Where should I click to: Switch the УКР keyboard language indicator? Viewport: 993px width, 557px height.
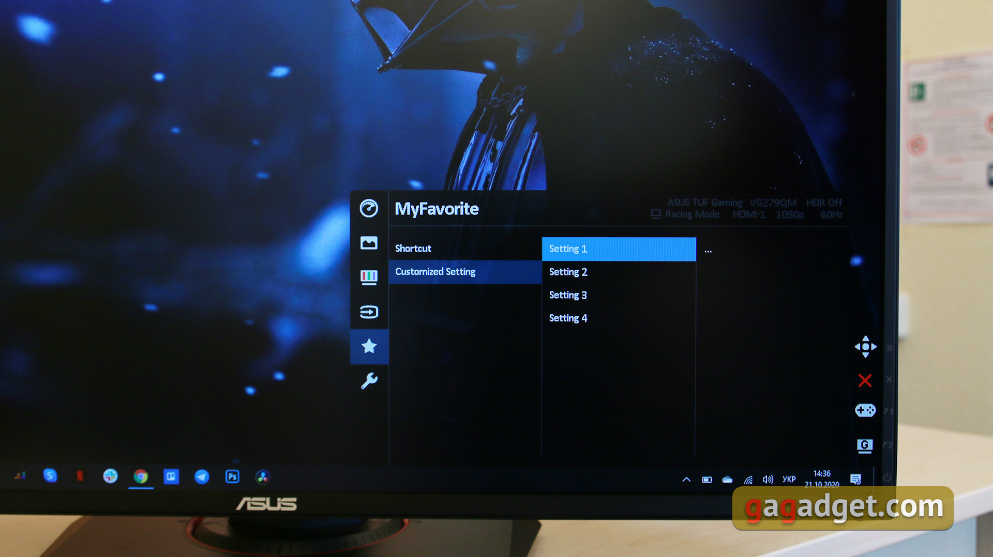coord(789,479)
